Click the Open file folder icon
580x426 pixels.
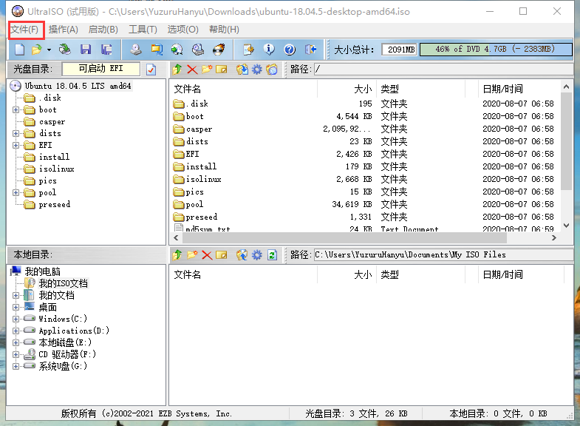[x=37, y=50]
